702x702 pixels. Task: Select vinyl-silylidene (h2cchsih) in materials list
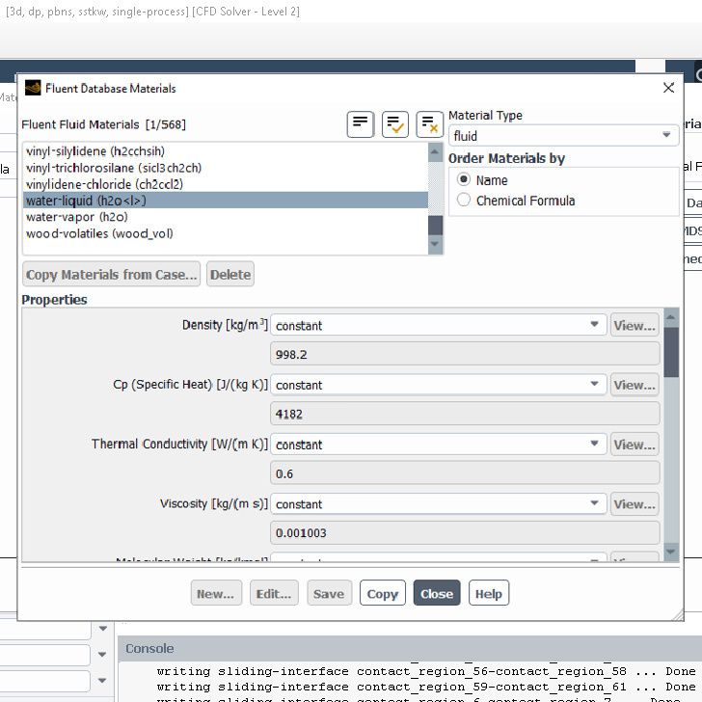[x=226, y=151]
